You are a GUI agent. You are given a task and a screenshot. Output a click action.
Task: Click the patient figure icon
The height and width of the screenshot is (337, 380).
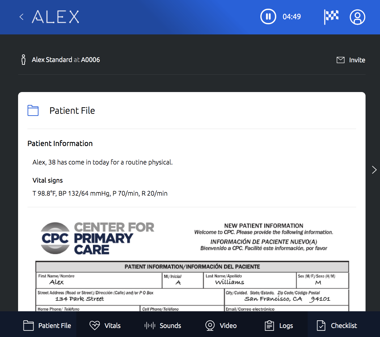pos(24,60)
